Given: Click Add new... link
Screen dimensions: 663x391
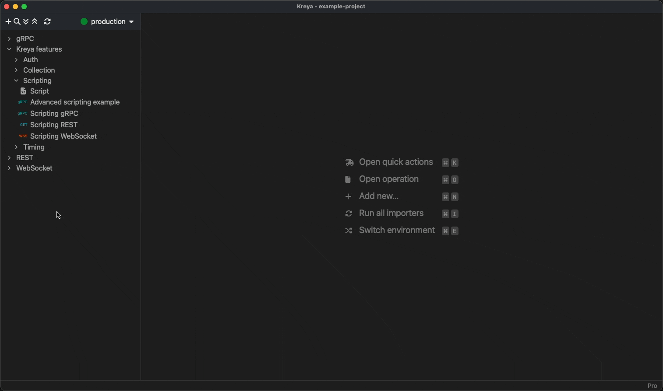Looking at the screenshot, I should point(379,196).
